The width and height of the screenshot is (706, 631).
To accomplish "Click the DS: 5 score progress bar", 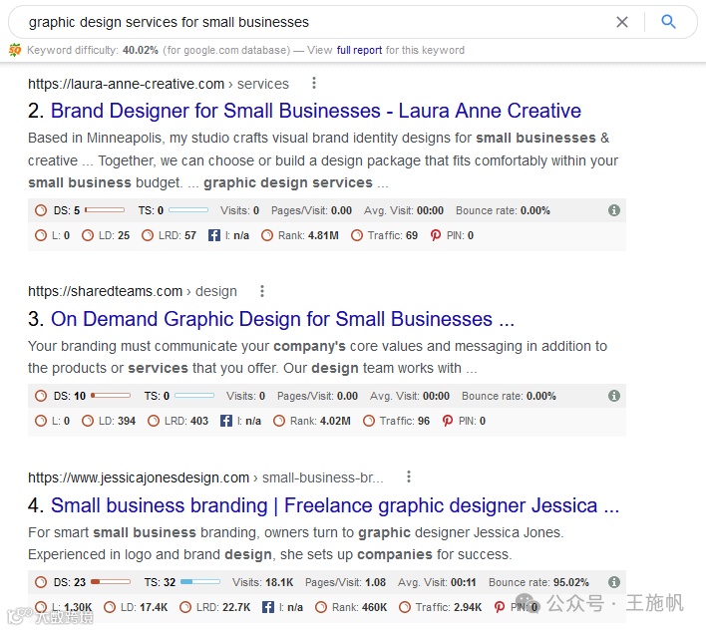I will pyautogui.click(x=105, y=210).
